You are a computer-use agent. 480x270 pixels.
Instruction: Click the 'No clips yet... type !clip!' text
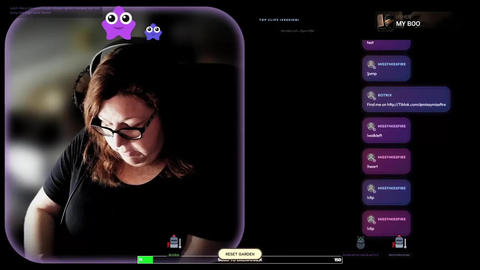[x=297, y=31]
